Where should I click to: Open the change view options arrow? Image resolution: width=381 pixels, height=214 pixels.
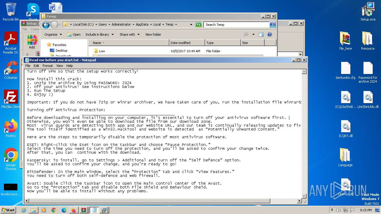point(253,34)
